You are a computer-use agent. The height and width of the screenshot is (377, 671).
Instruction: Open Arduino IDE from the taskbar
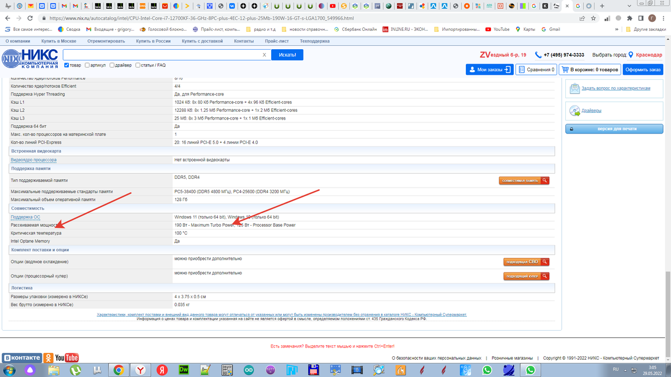(248, 370)
